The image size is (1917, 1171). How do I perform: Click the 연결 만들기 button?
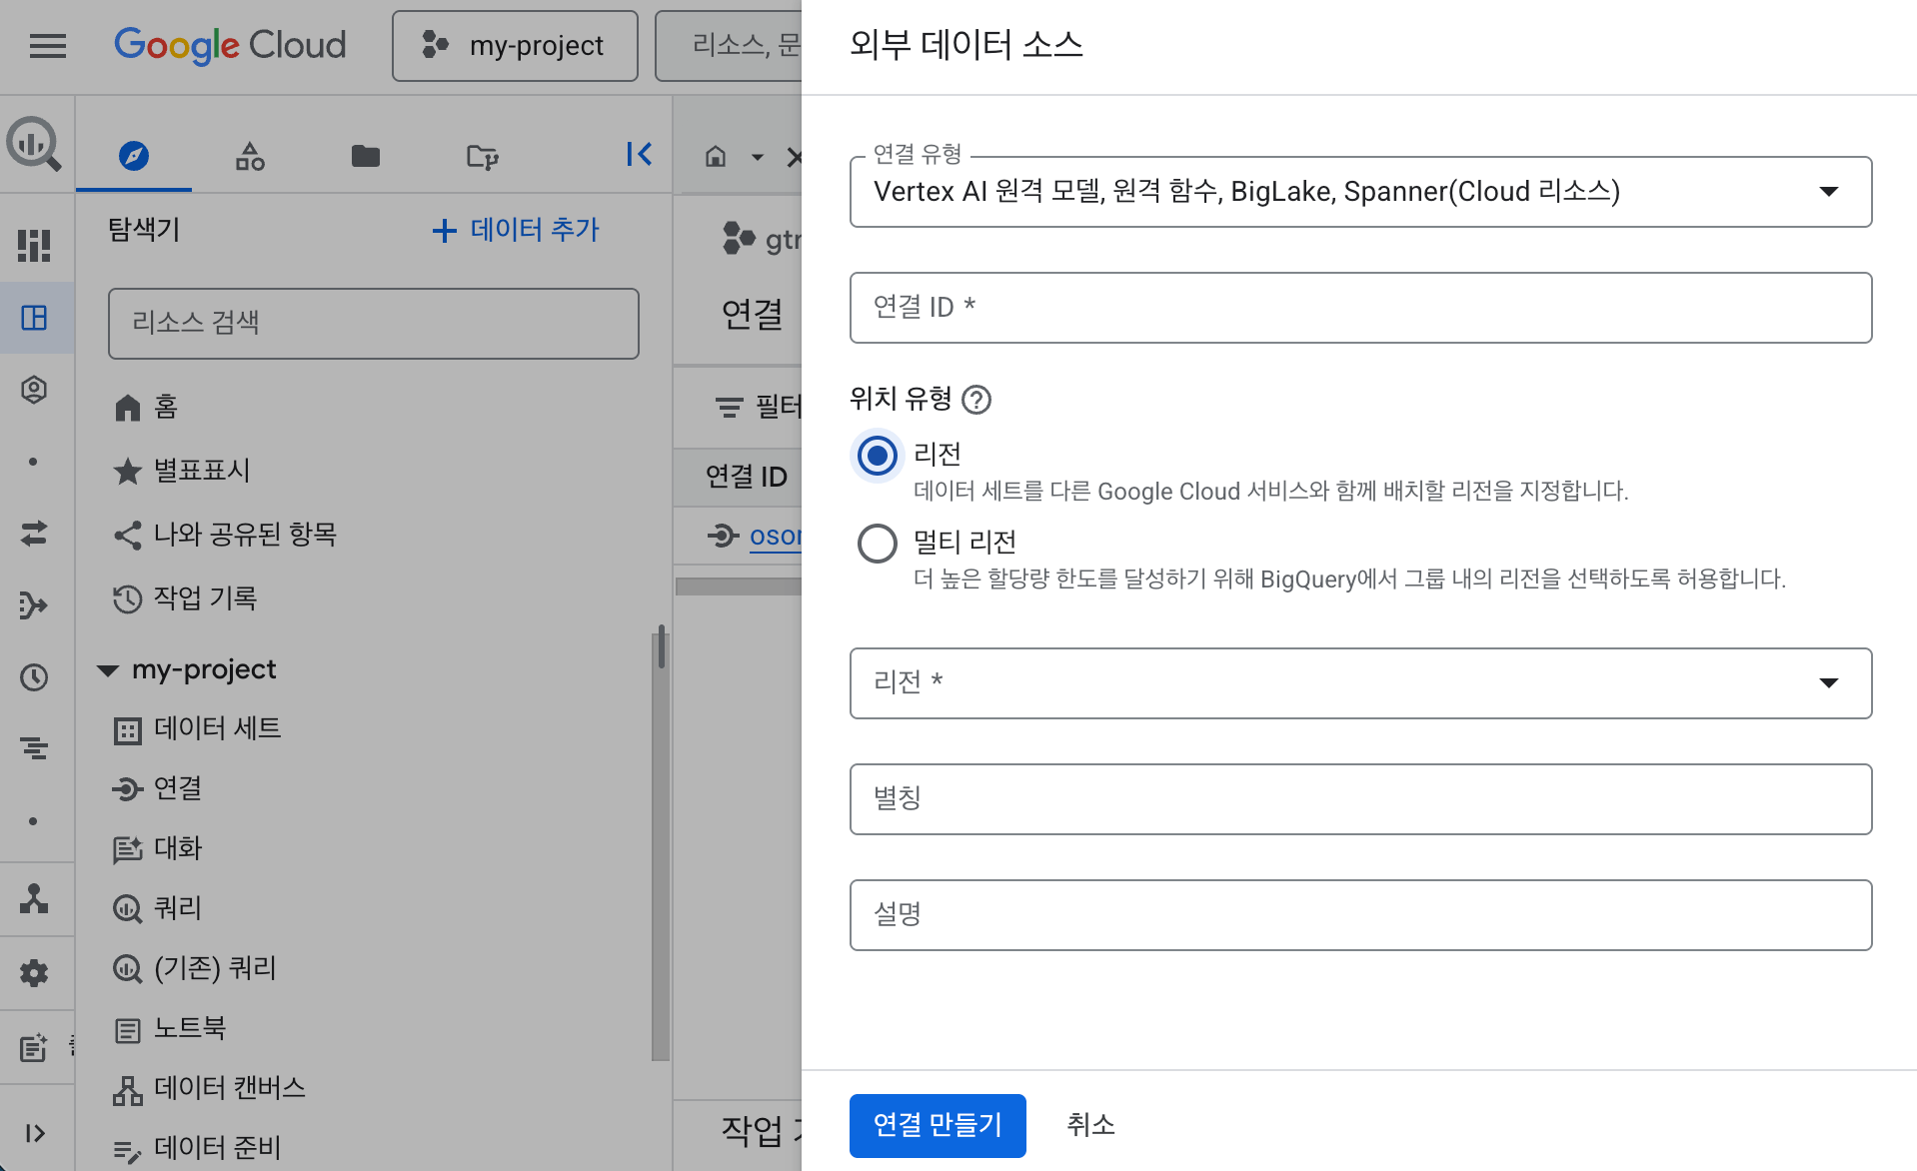click(937, 1125)
